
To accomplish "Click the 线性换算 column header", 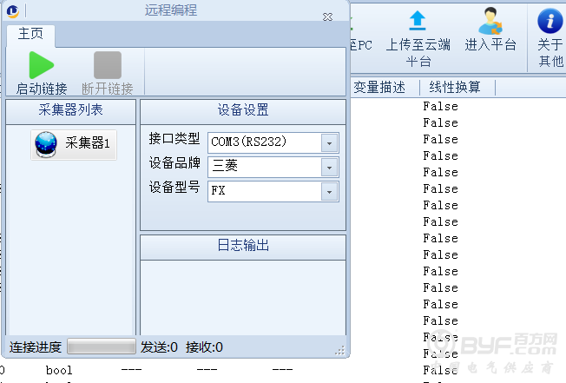I will [x=455, y=88].
